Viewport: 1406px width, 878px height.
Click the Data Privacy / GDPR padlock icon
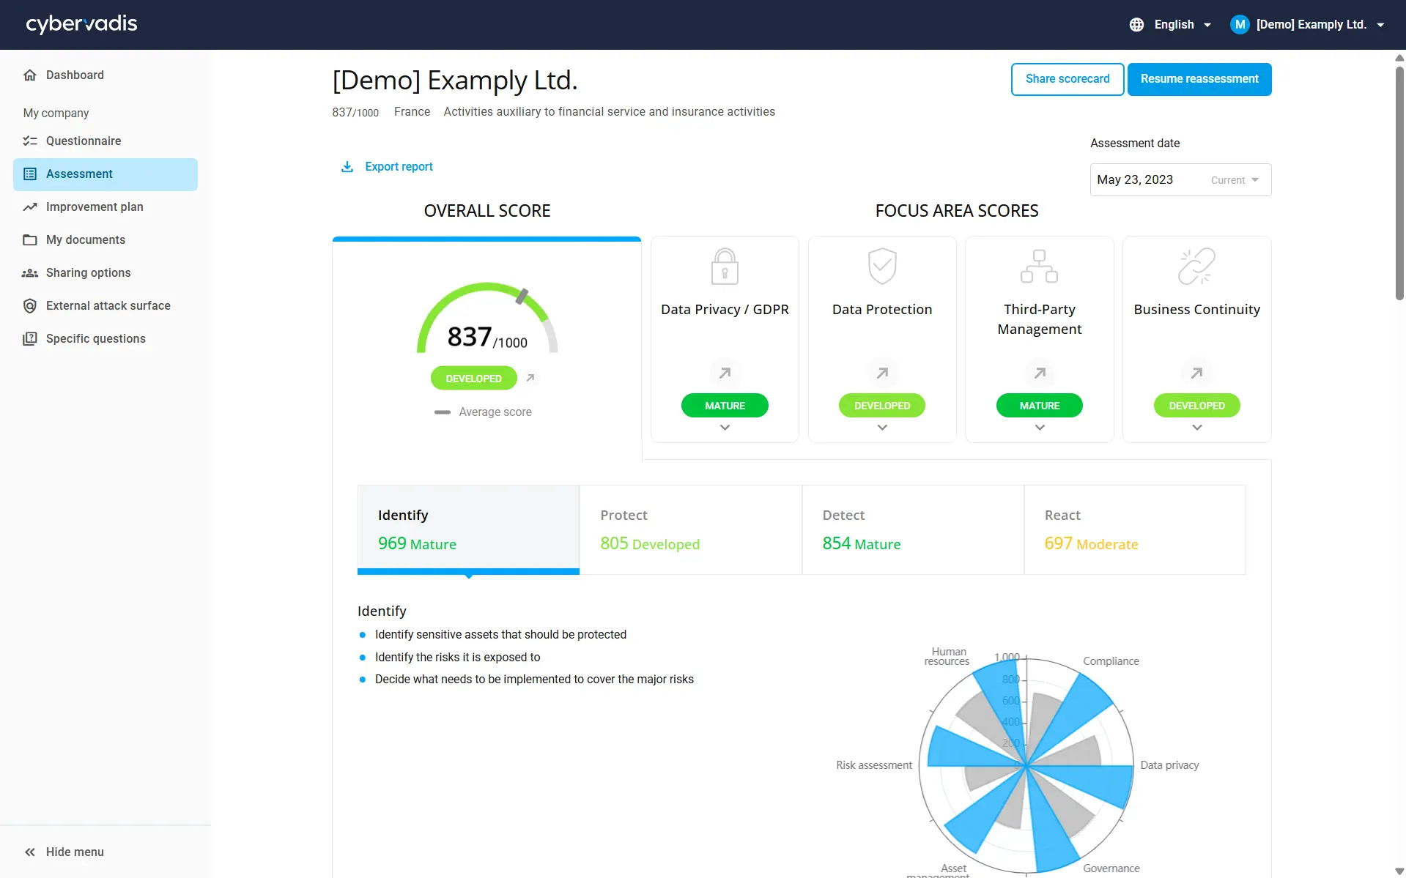725,267
